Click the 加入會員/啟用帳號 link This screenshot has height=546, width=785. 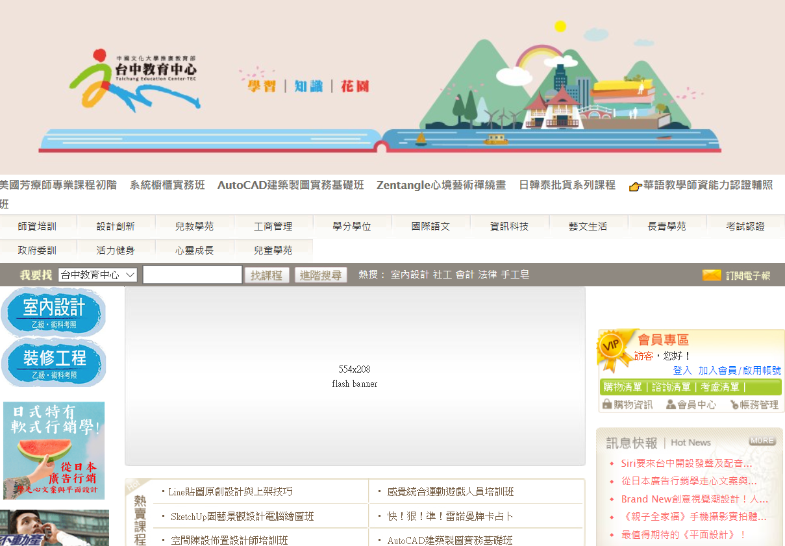coord(740,370)
